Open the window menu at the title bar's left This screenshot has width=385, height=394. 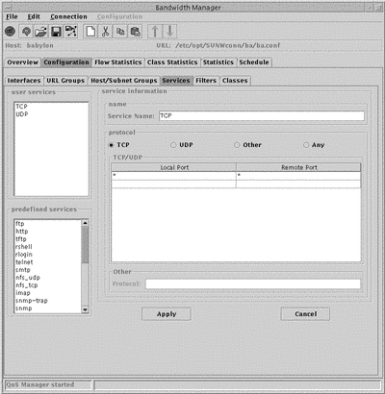point(8,8)
